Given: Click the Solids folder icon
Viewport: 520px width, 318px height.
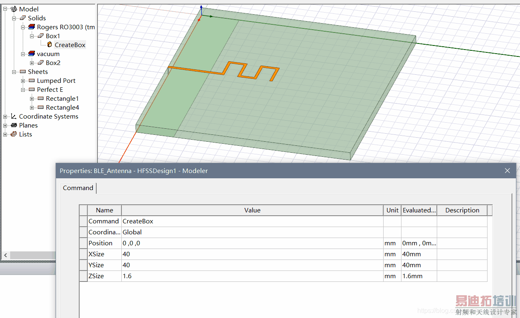Looking at the screenshot, I should 23,18.
